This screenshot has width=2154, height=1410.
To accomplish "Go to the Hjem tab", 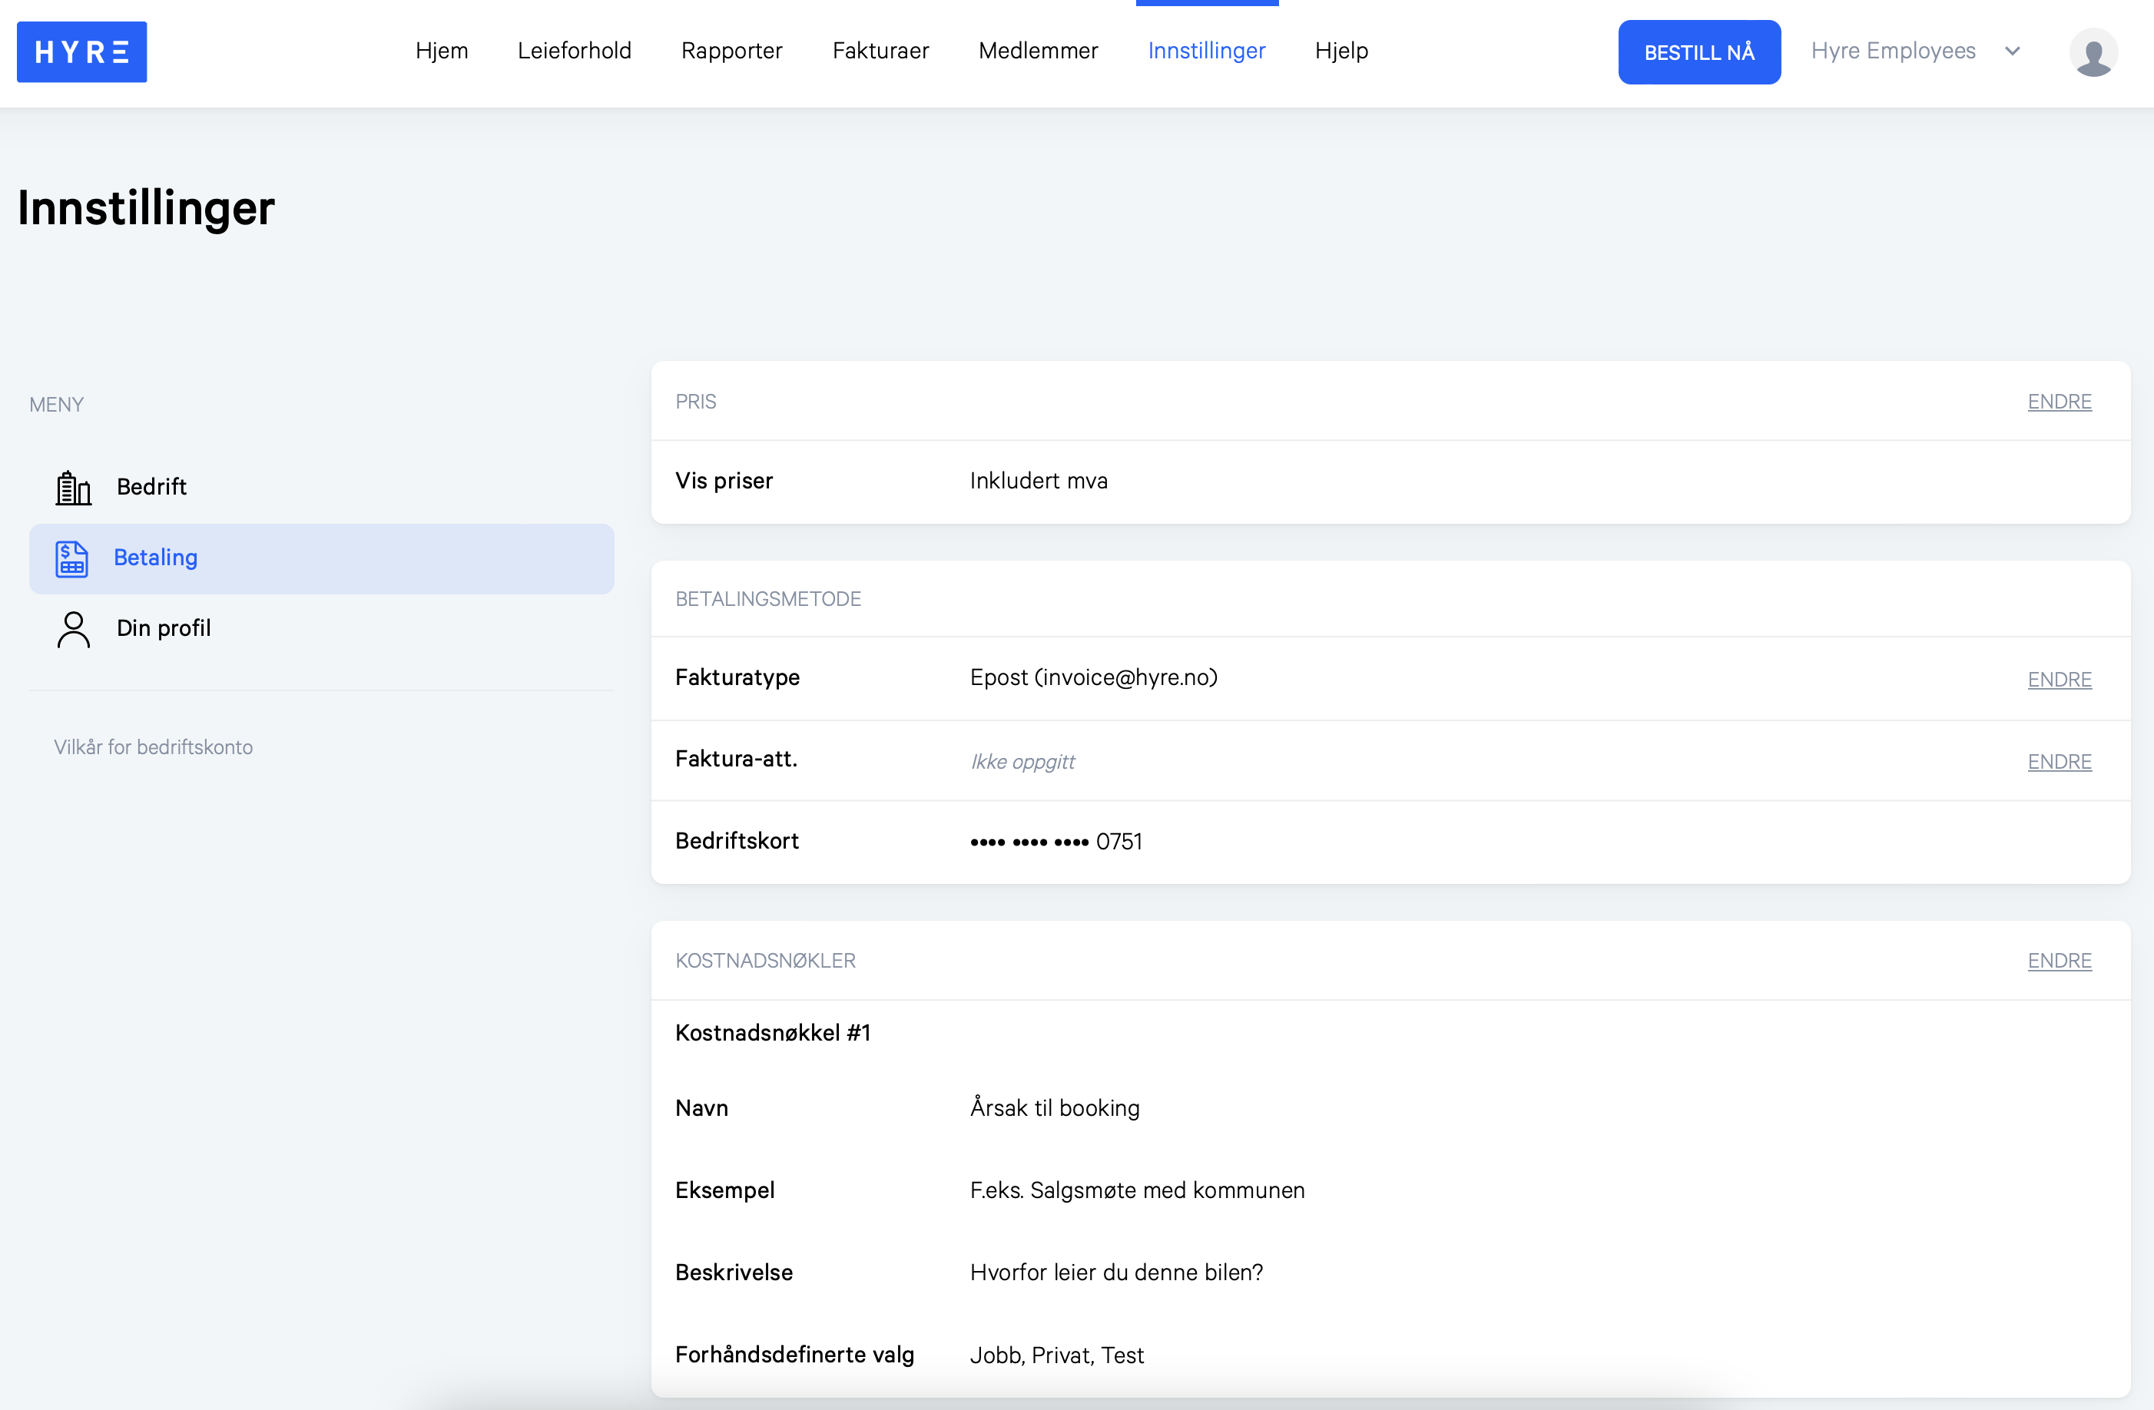I will (442, 51).
